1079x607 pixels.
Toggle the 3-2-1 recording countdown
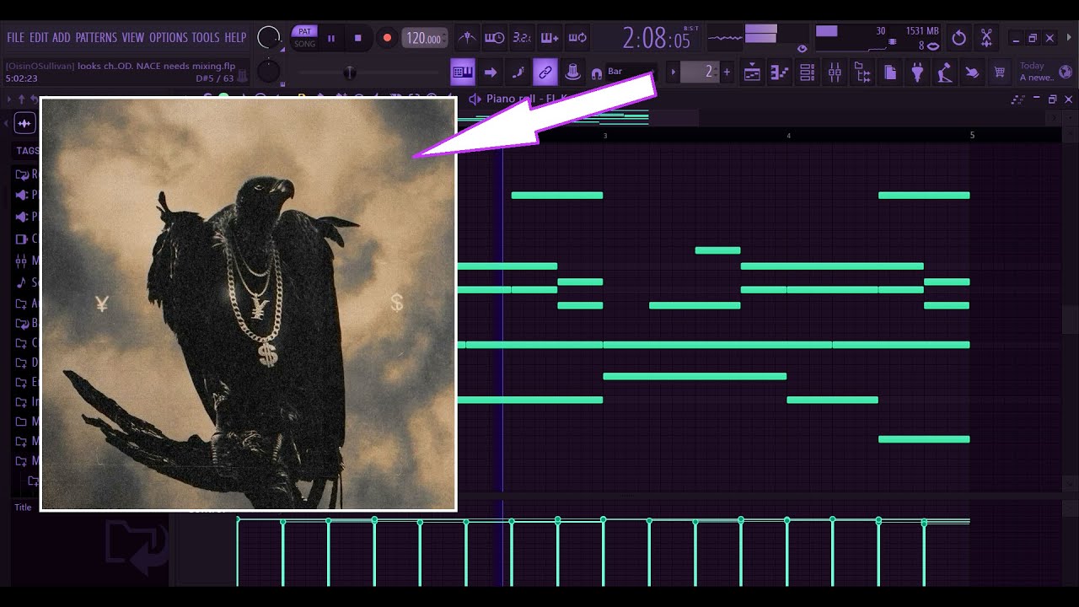(522, 38)
